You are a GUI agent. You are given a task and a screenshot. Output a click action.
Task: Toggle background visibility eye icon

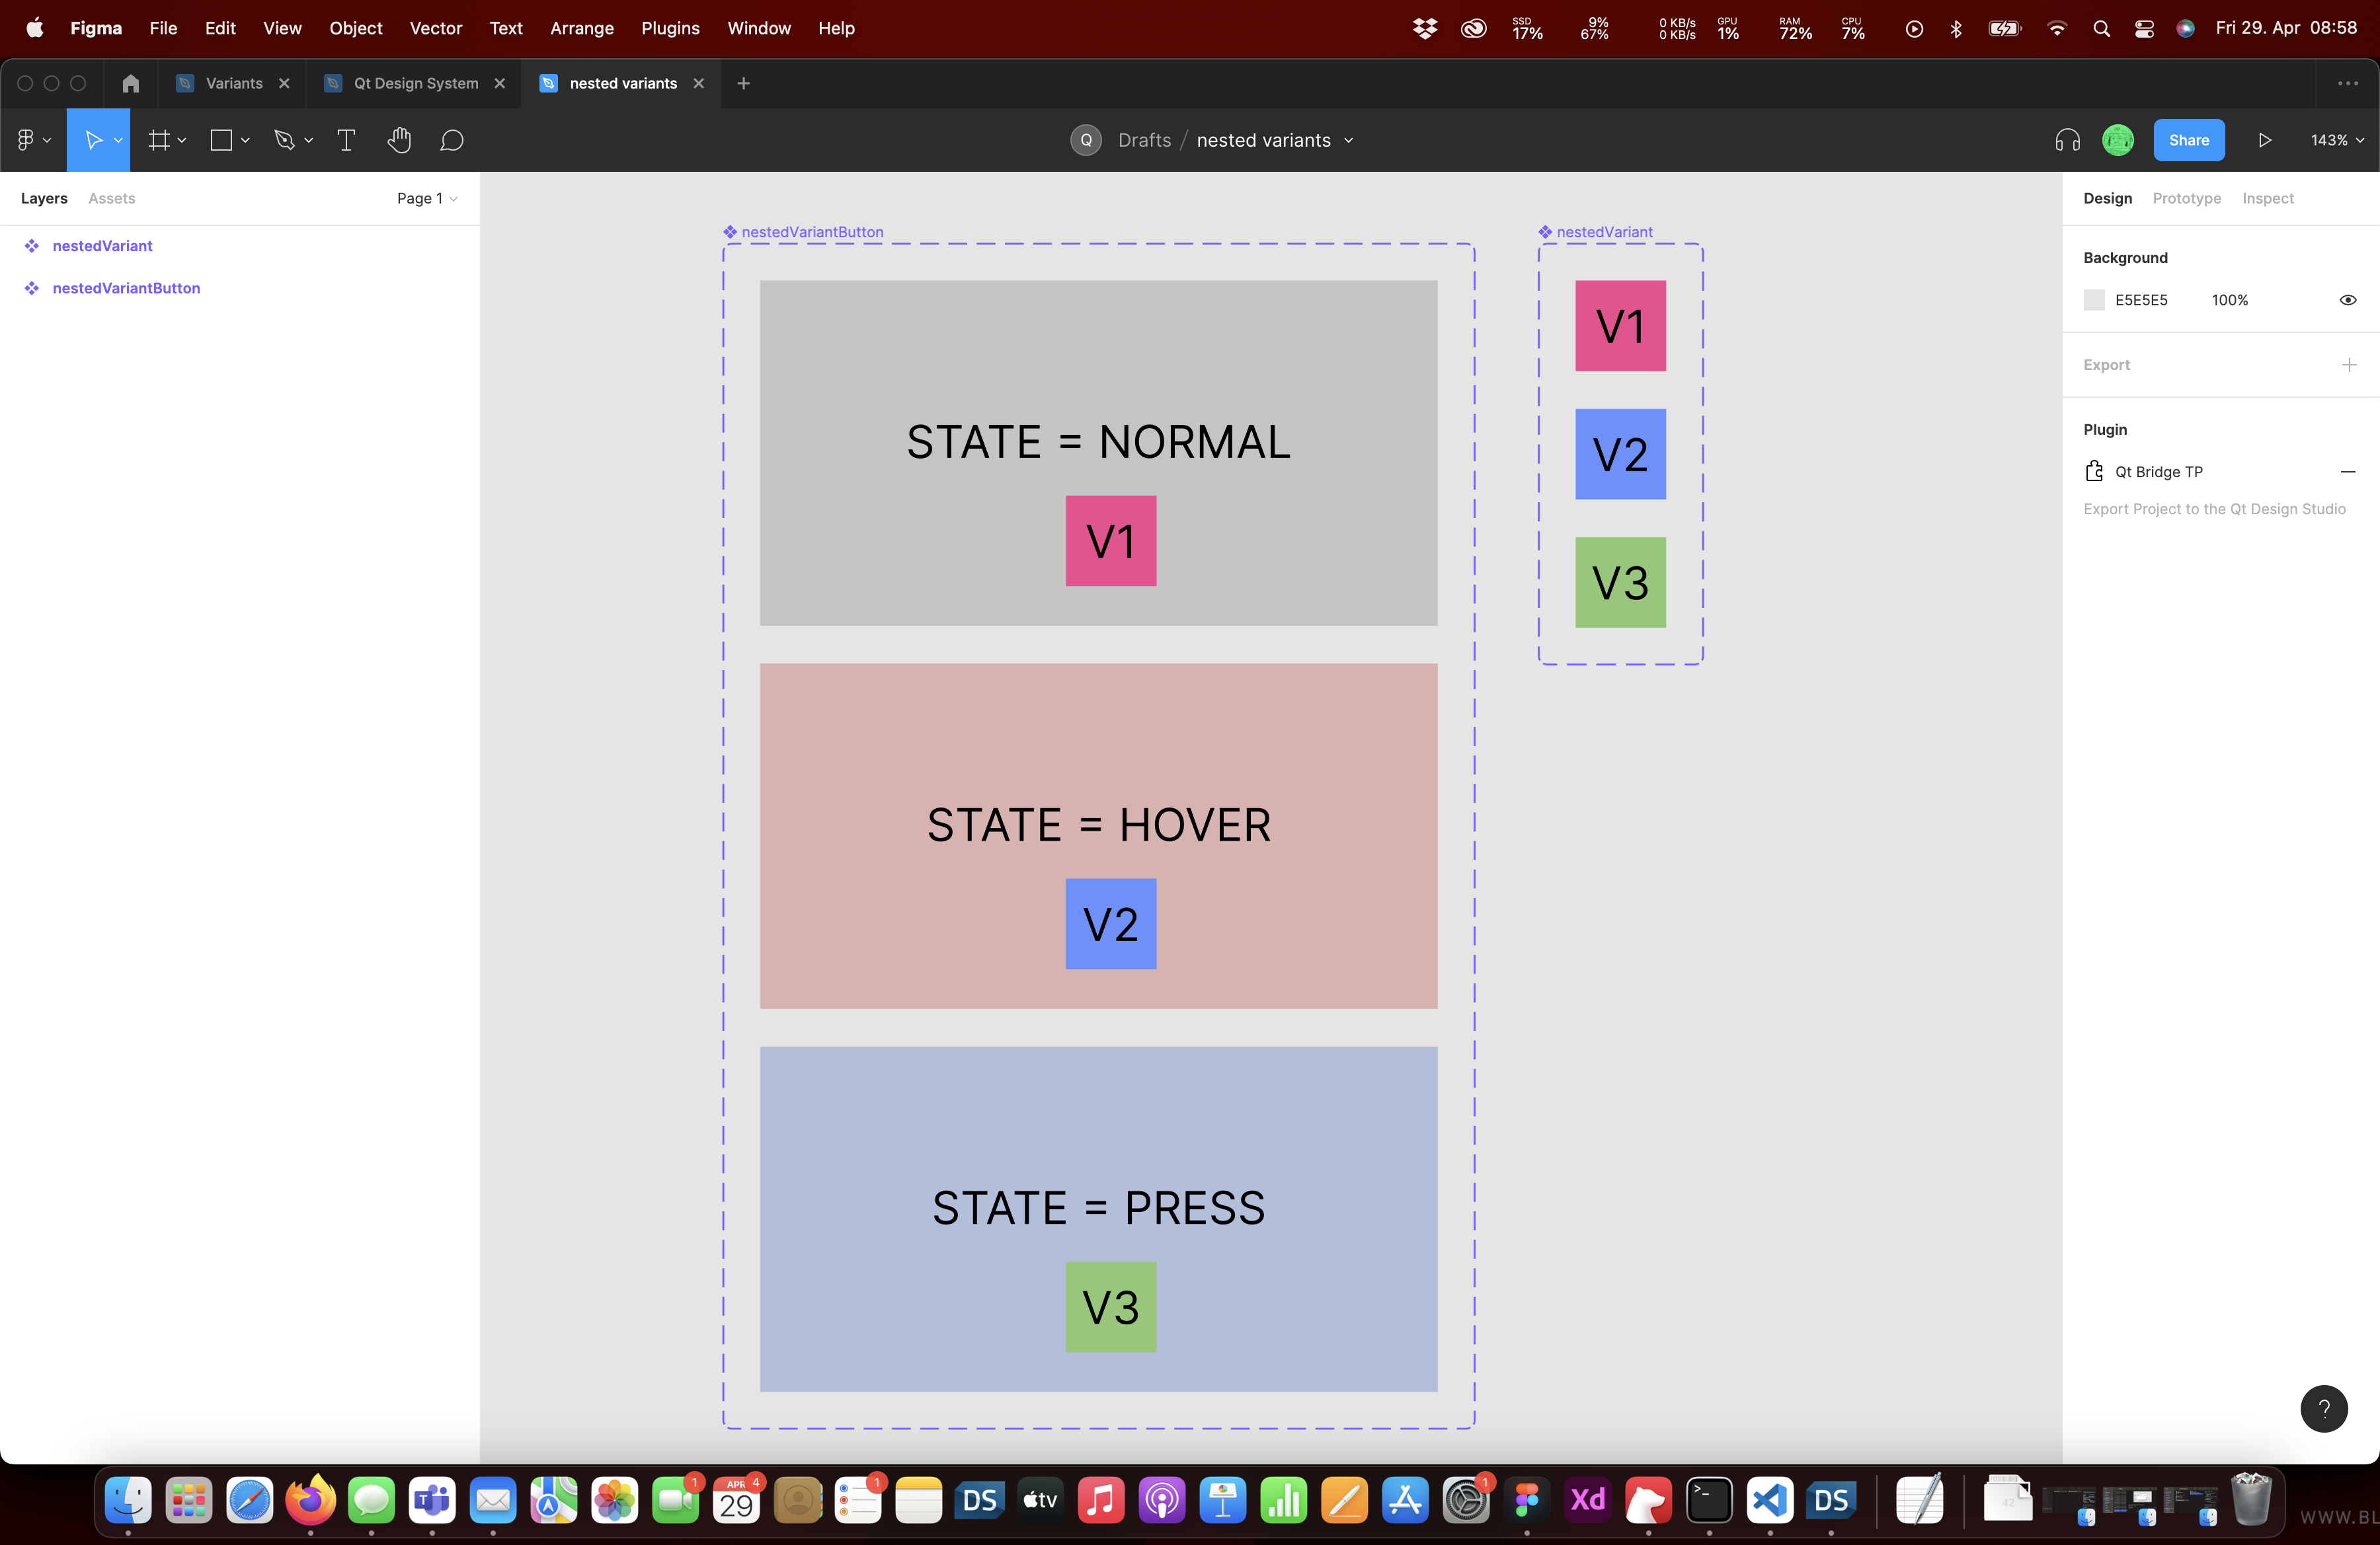[2347, 300]
